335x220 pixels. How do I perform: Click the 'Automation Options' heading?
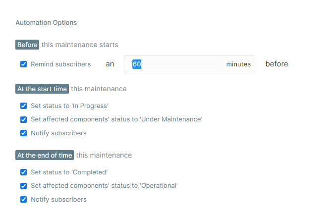[46, 23]
